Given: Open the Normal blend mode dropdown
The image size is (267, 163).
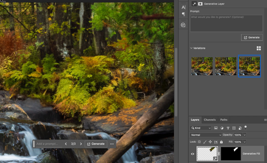Looking at the screenshot, I should 206,135.
